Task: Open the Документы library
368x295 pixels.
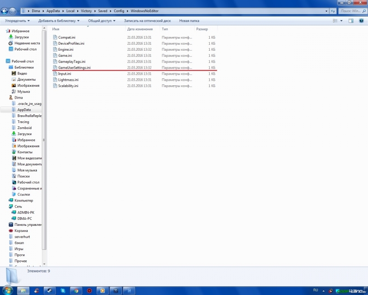Action: [26, 80]
